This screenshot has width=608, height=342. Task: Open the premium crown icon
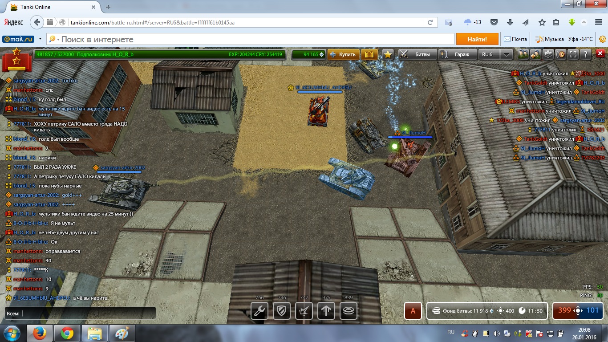click(x=369, y=54)
